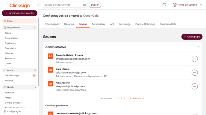Click the sidebar scrollbar
The image size is (206, 115).
coord(39,52)
